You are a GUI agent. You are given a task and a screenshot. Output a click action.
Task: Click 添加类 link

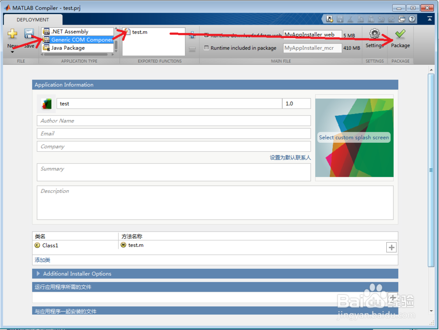[42, 260]
